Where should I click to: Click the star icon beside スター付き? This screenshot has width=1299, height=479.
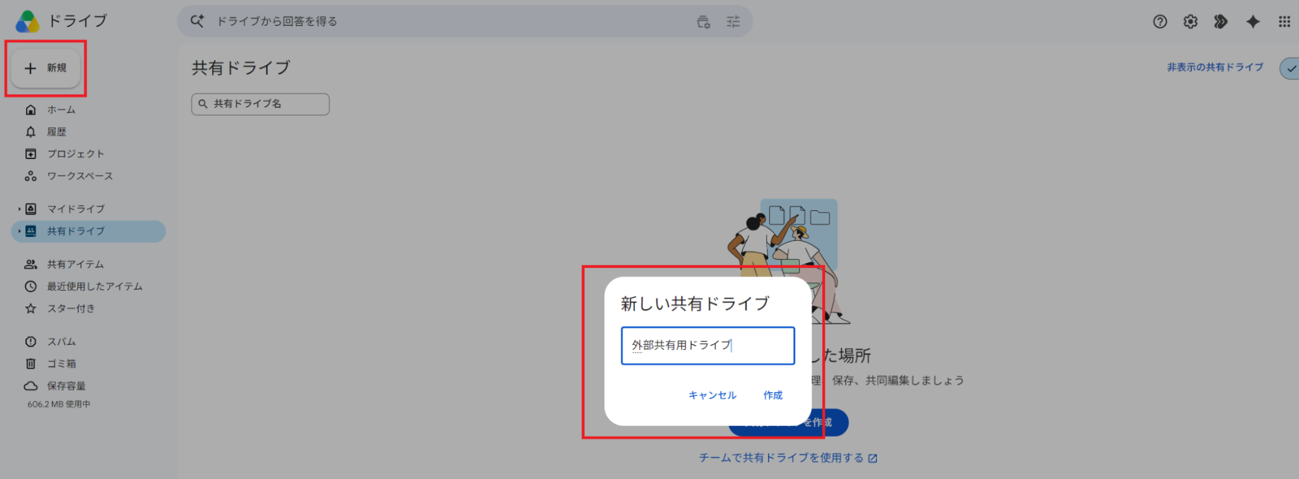tap(31, 308)
